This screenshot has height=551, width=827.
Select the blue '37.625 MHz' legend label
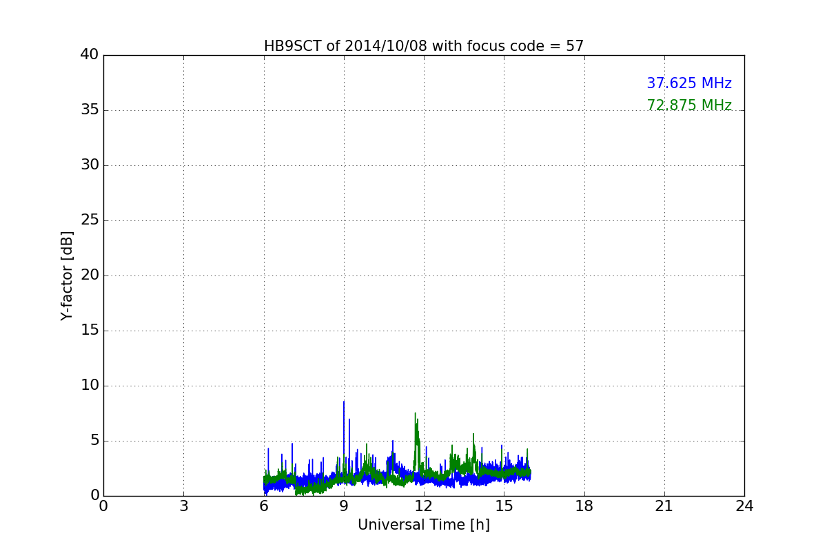(689, 83)
